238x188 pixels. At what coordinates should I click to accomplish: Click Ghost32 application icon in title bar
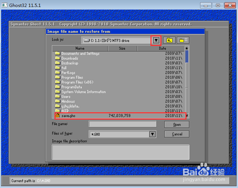click(4, 5)
